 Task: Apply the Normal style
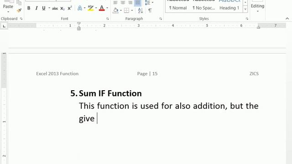(x=178, y=8)
